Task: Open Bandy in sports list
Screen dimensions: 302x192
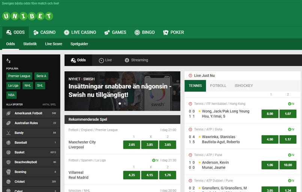Action: click(x=31, y=133)
